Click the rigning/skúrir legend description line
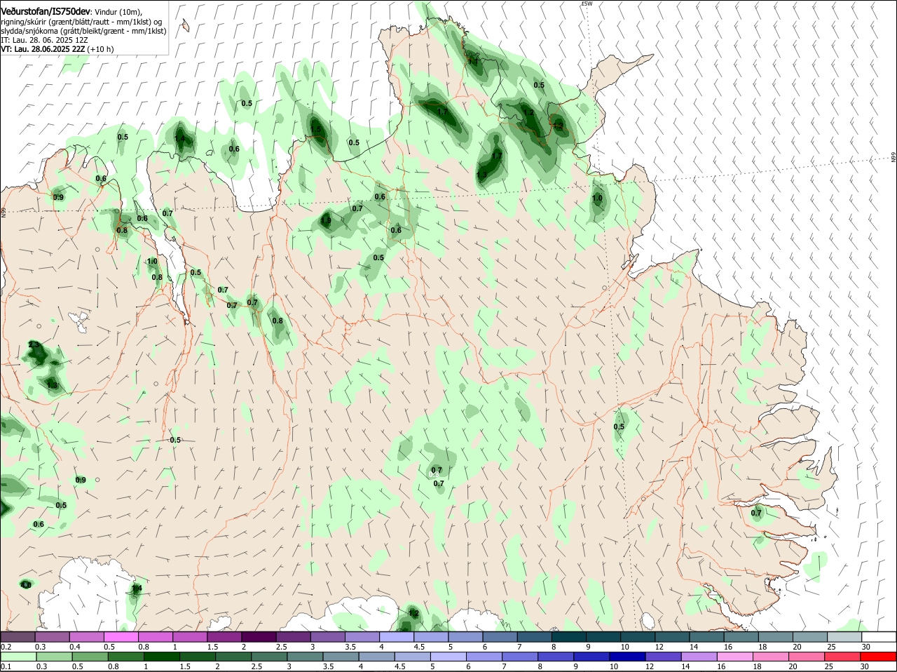 pos(81,22)
